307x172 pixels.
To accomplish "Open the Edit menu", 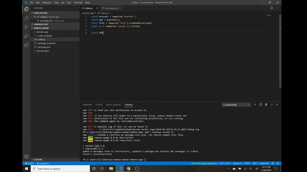I will point(37,2).
